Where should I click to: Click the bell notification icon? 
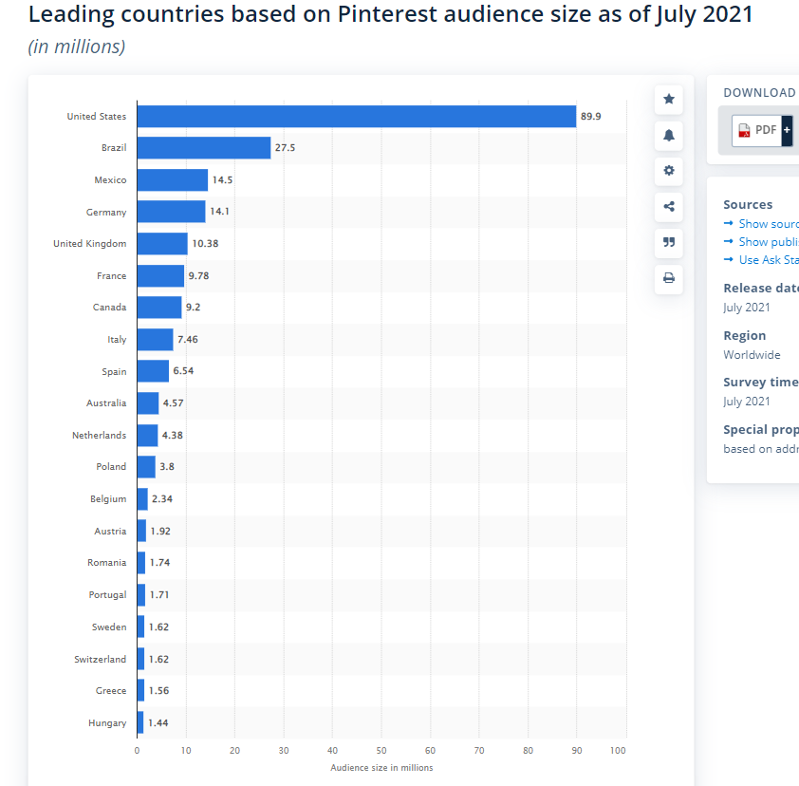669,135
